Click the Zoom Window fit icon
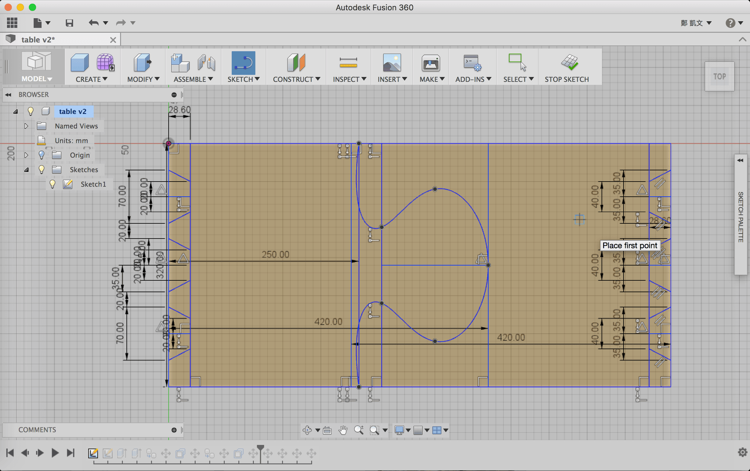The height and width of the screenshot is (471, 750). [374, 430]
